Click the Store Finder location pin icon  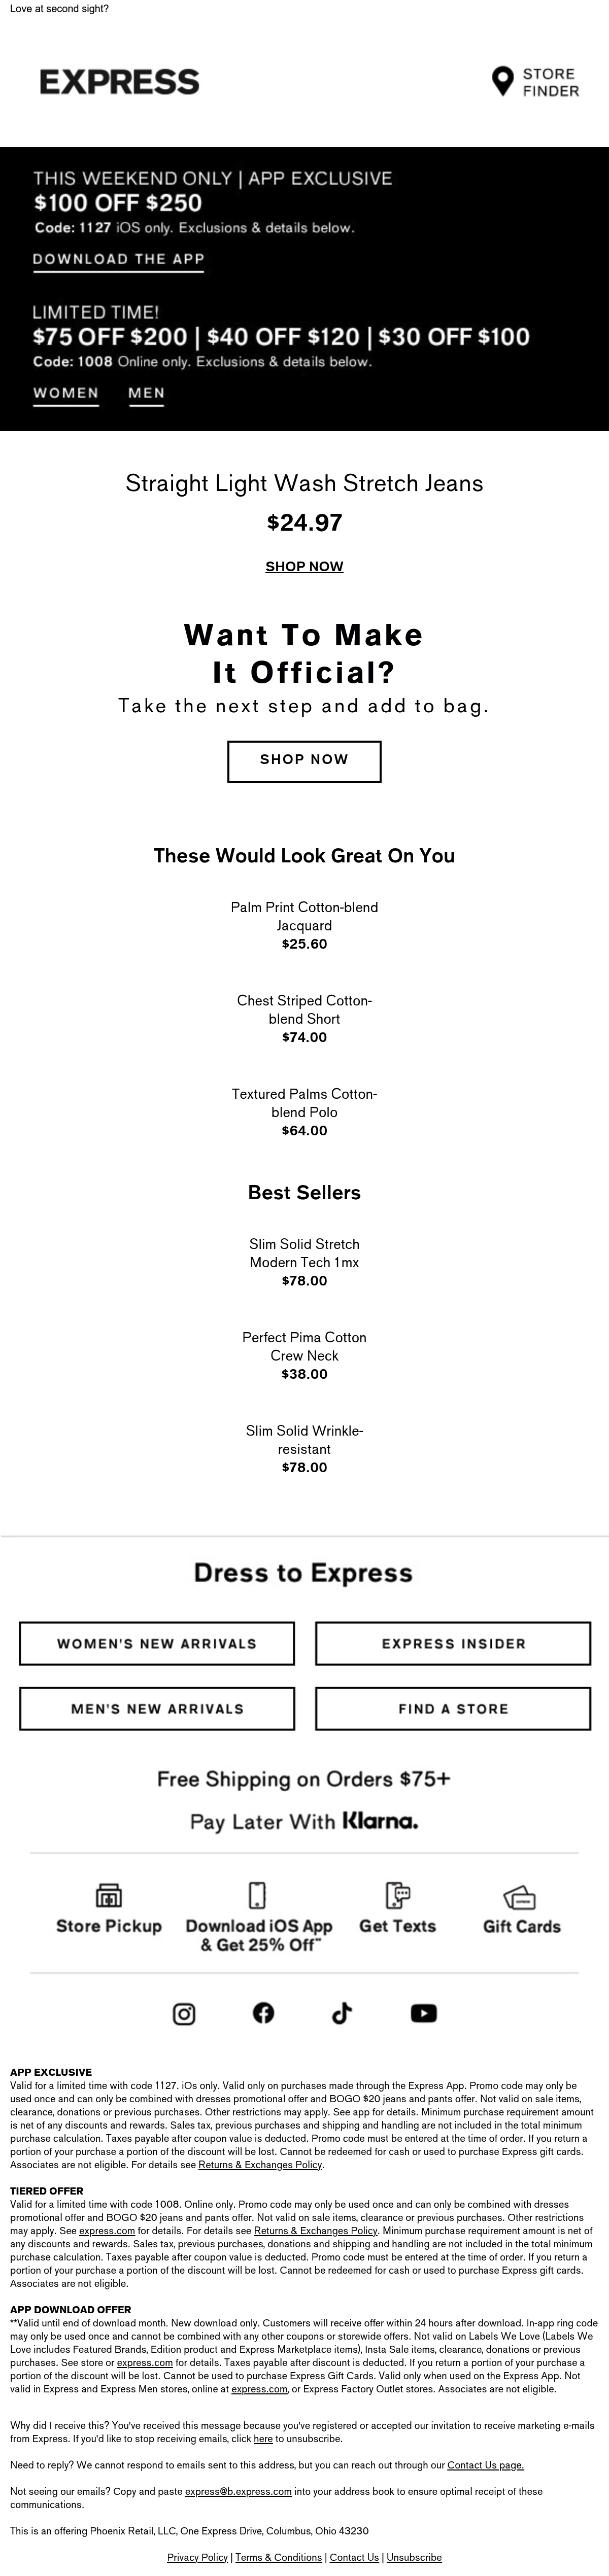tap(502, 82)
